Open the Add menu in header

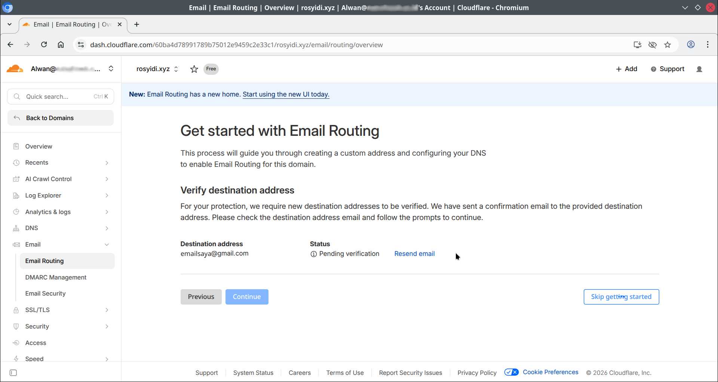click(x=626, y=69)
